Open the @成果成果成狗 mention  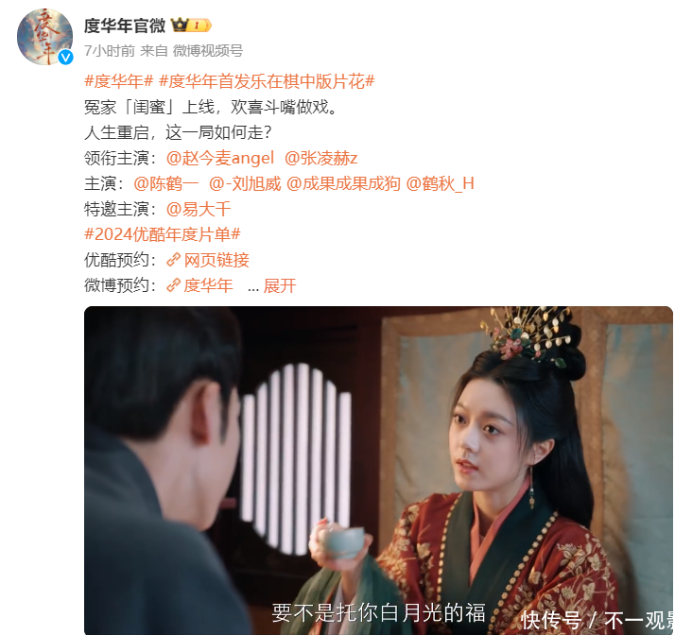pos(343,183)
